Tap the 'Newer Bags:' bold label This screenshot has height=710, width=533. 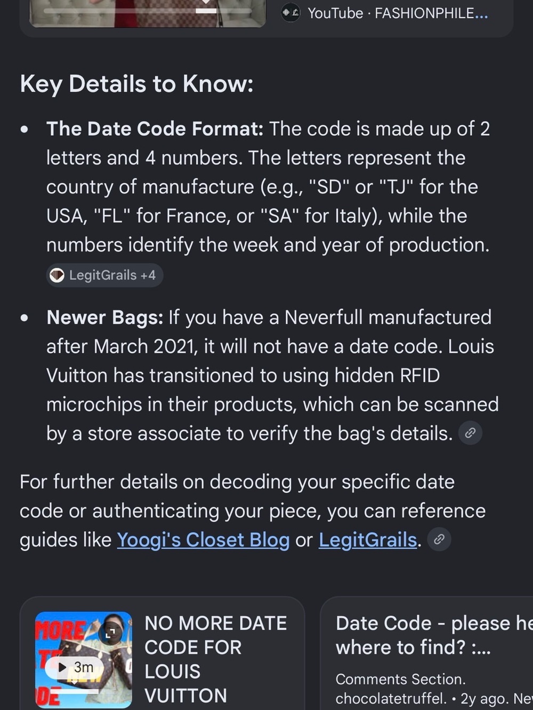(x=105, y=317)
